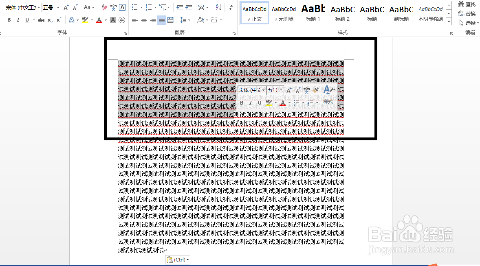Open numbering list dropdown arrow in ribbon
The height and width of the screenshot is (266, 480).
(155, 7)
